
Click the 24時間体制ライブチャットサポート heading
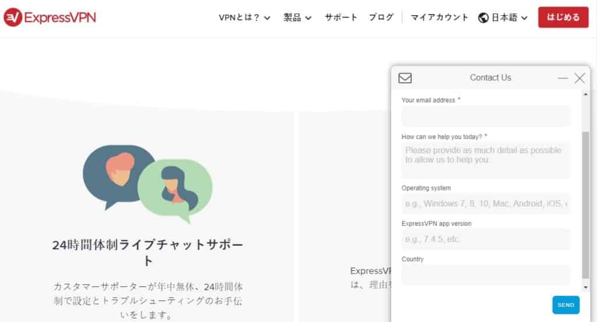click(x=148, y=253)
